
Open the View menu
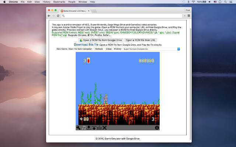[x=37, y=2]
